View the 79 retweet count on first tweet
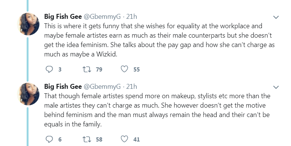291x146 pixels. 99,69
